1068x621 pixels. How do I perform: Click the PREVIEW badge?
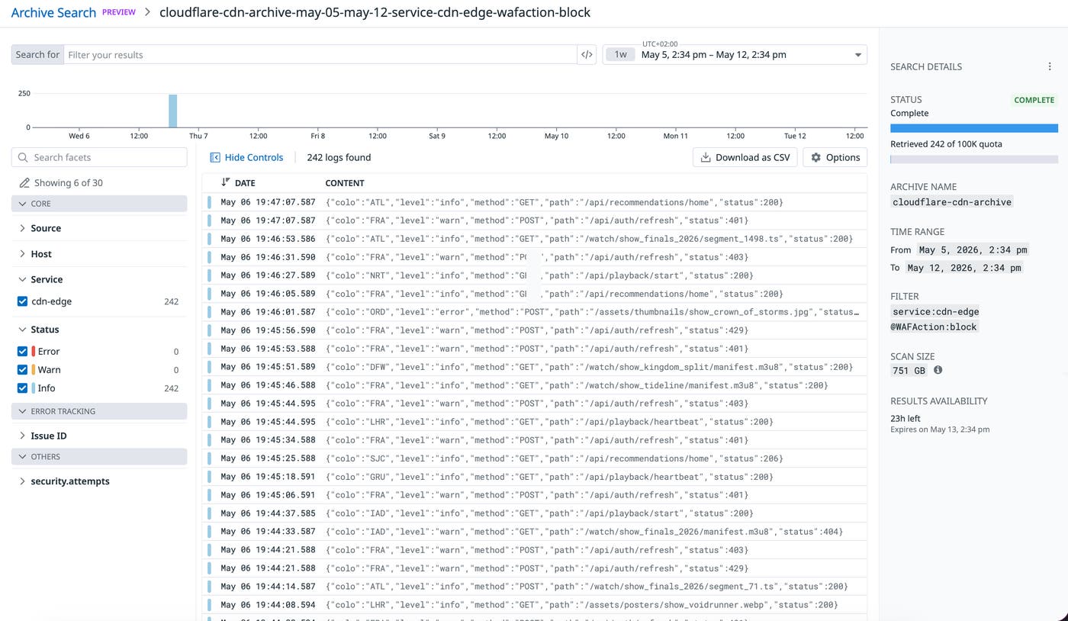point(119,12)
